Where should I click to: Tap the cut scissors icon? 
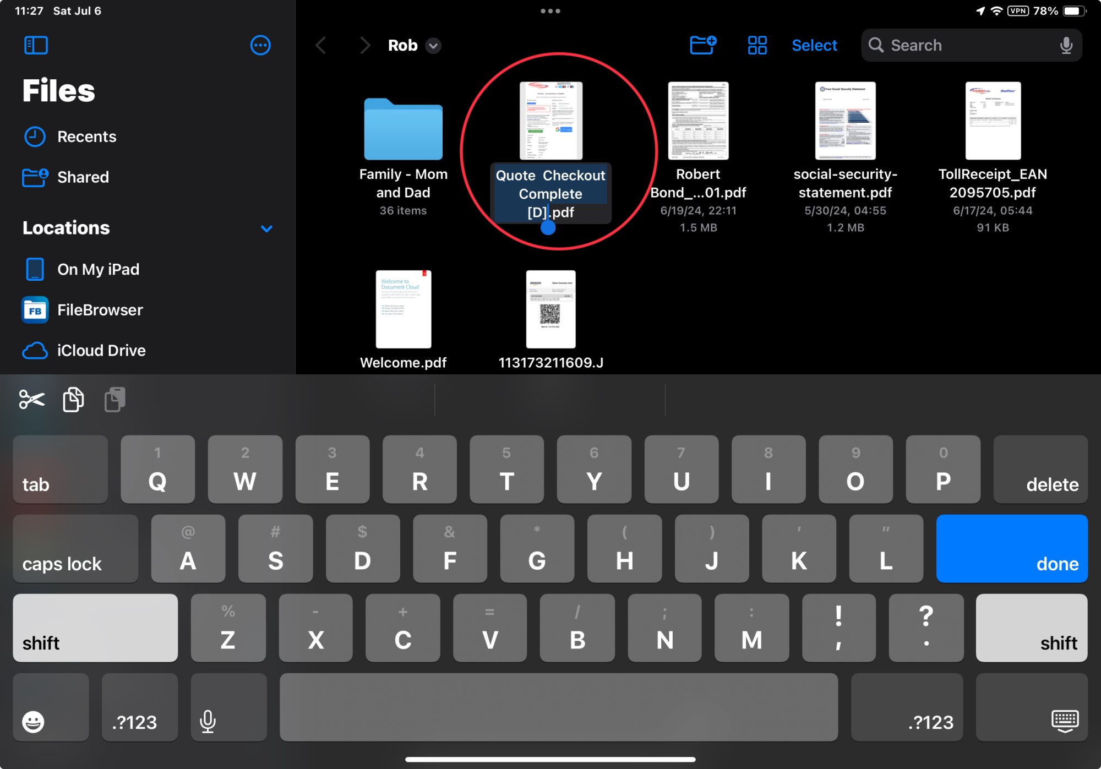point(31,399)
